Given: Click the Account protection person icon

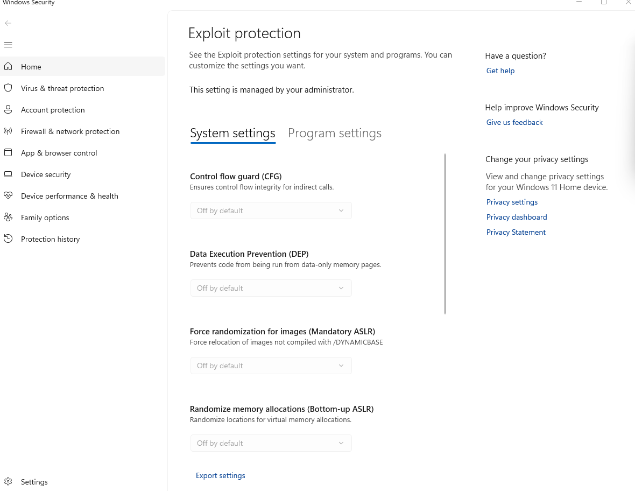Looking at the screenshot, I should (8, 110).
